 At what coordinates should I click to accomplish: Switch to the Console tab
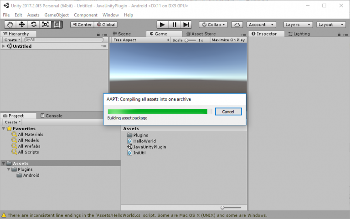(x=51, y=116)
